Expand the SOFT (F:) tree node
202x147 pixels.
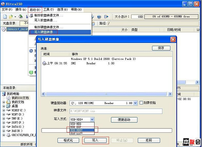pyautogui.click(x=4, y=123)
